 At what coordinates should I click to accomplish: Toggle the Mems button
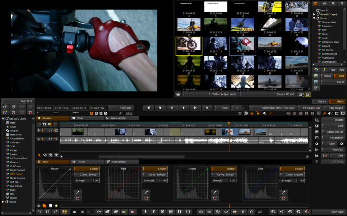(x=337, y=102)
